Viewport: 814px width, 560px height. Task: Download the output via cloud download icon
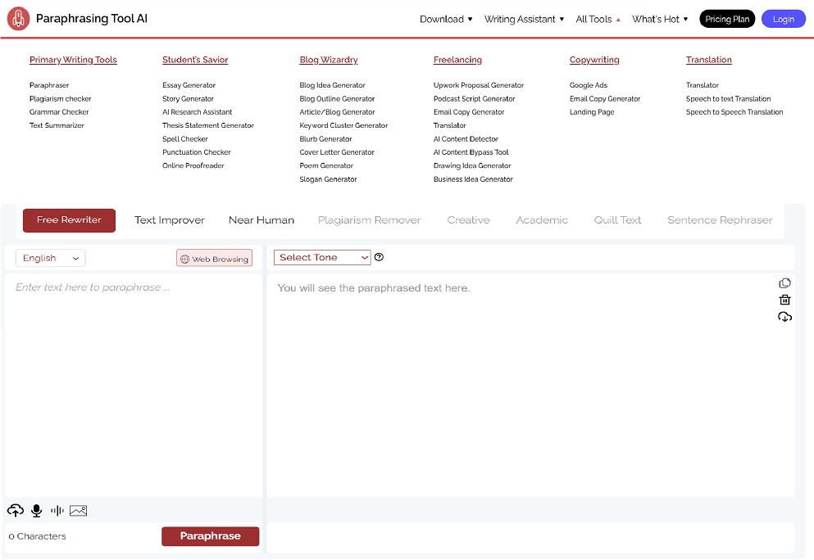point(784,316)
